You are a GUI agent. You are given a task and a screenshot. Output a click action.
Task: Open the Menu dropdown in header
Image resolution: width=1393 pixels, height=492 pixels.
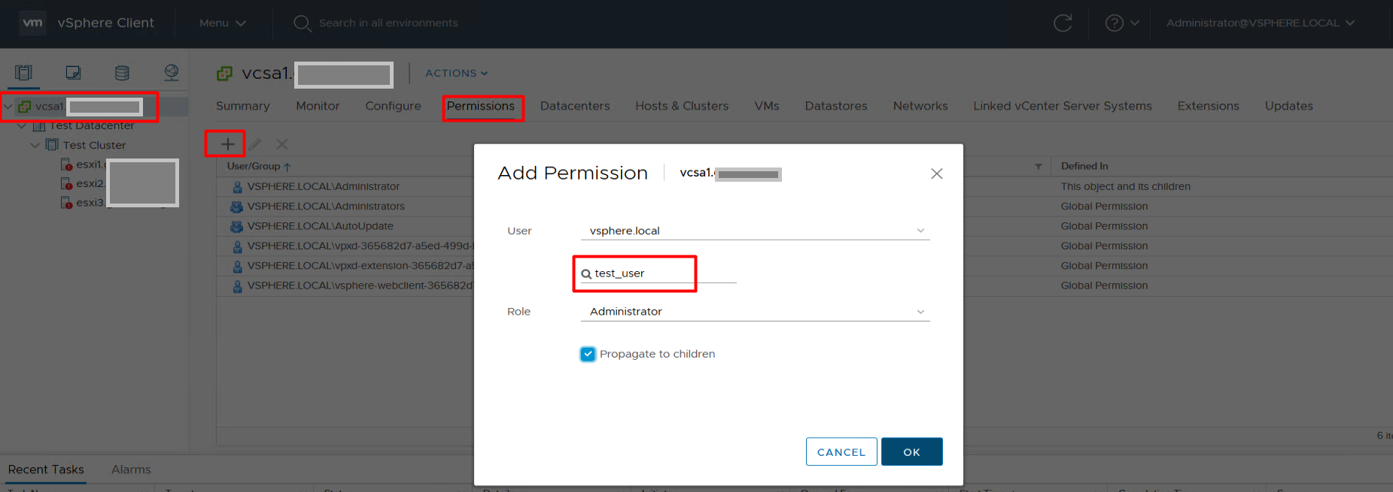pos(223,23)
